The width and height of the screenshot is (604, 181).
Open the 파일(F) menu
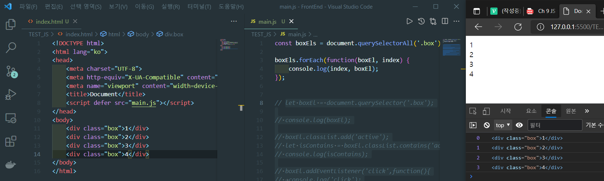tap(28, 6)
